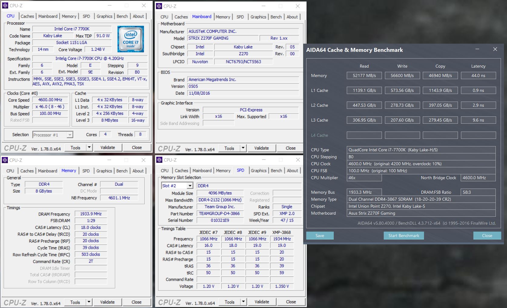Close the AIDA64 window using title bar X
Viewport: 507px width, 308px height.
click(x=495, y=49)
